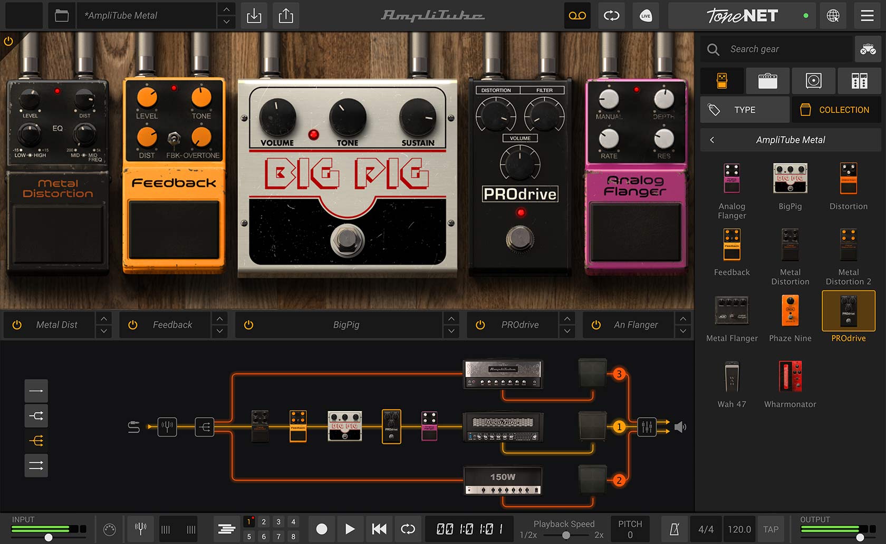886x544 pixels.
Task: Click the TAP tempo button
Action: [771, 529]
